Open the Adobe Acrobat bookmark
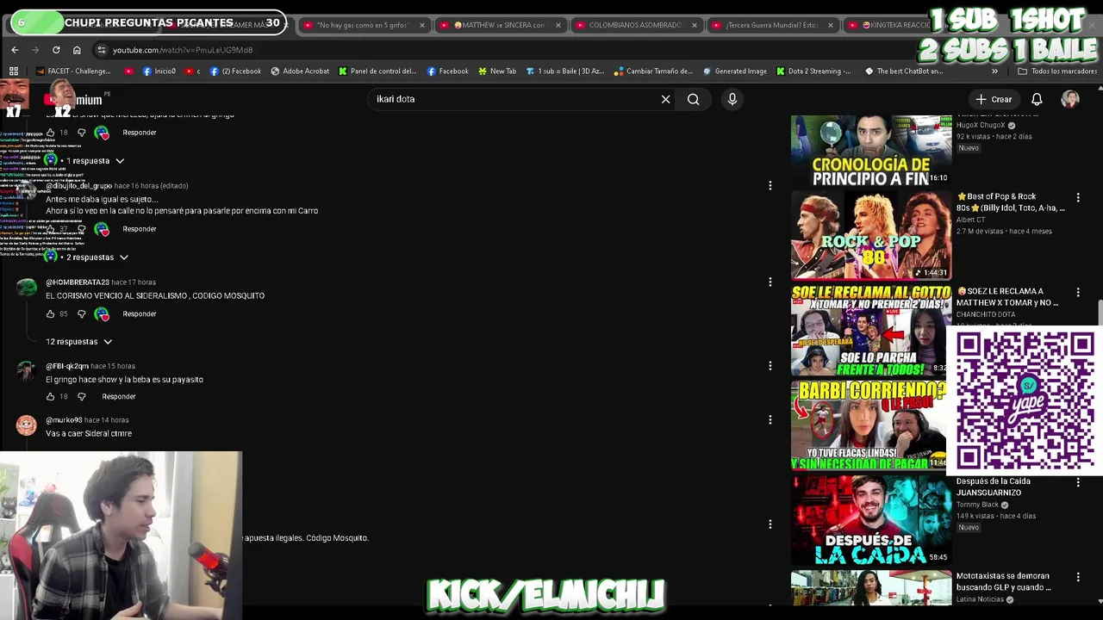This screenshot has height=620, width=1103. pos(300,71)
